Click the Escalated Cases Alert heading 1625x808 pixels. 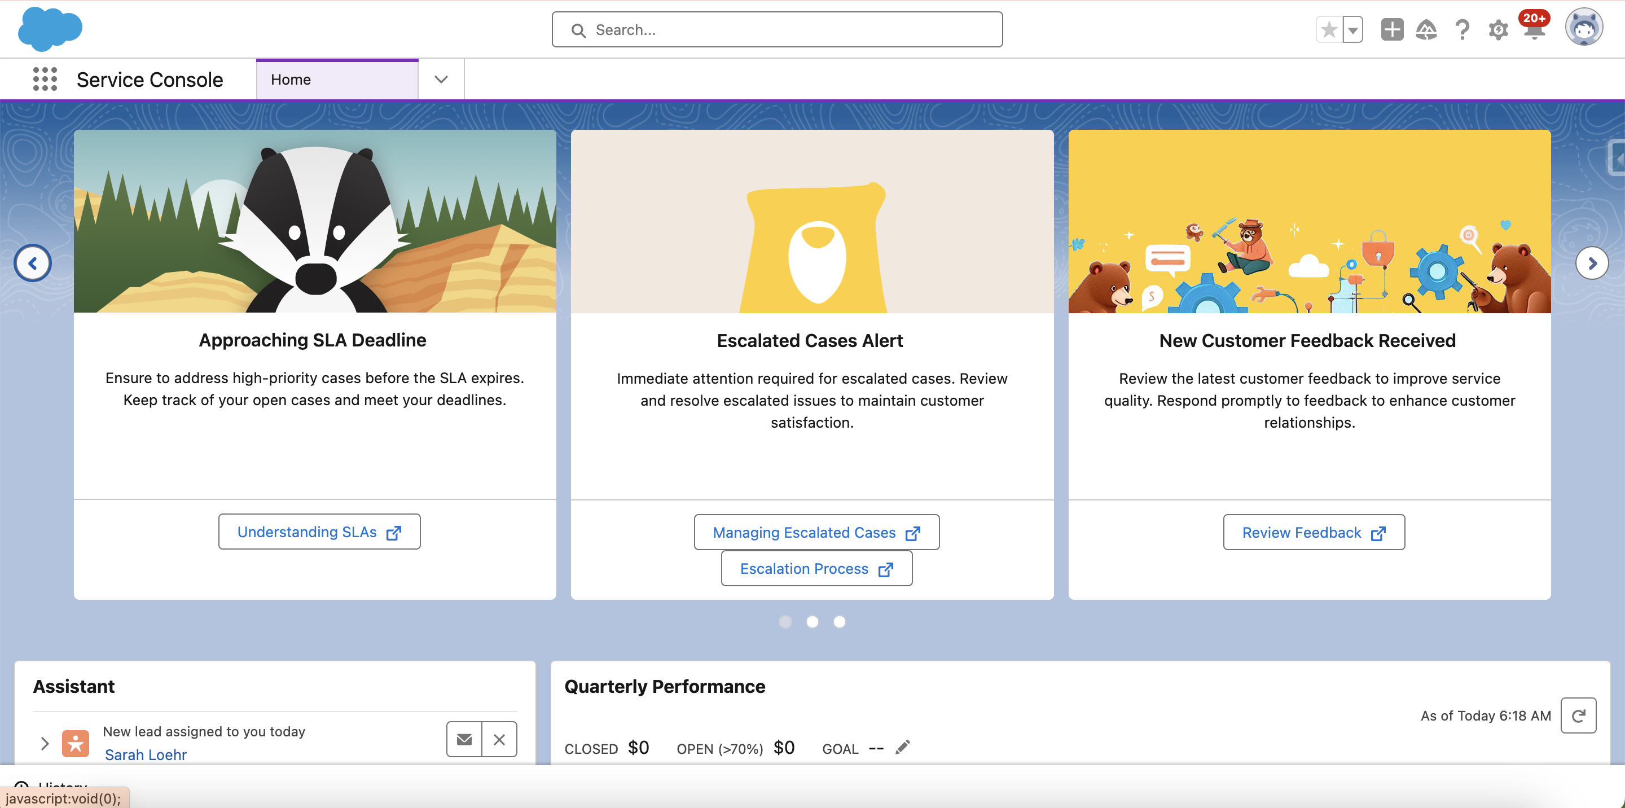click(x=810, y=341)
